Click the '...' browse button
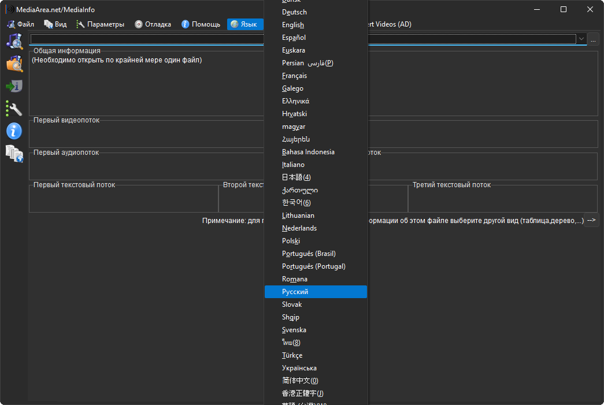The image size is (604, 405). coord(593,39)
